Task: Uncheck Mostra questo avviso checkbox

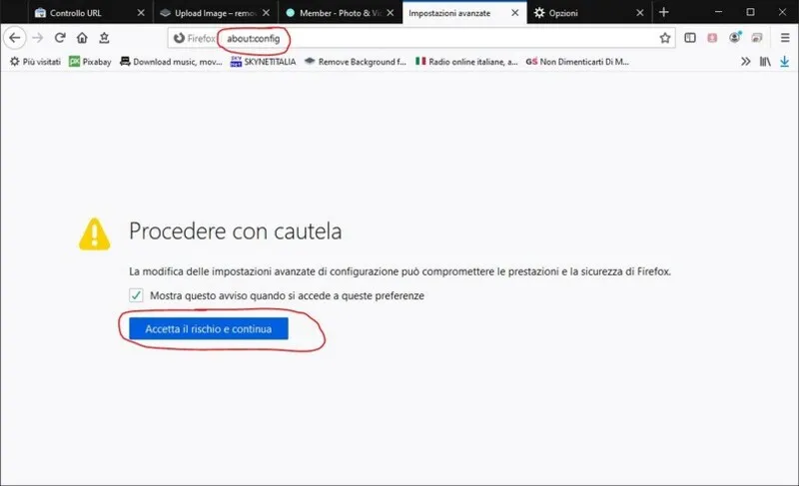Action: coord(136,295)
